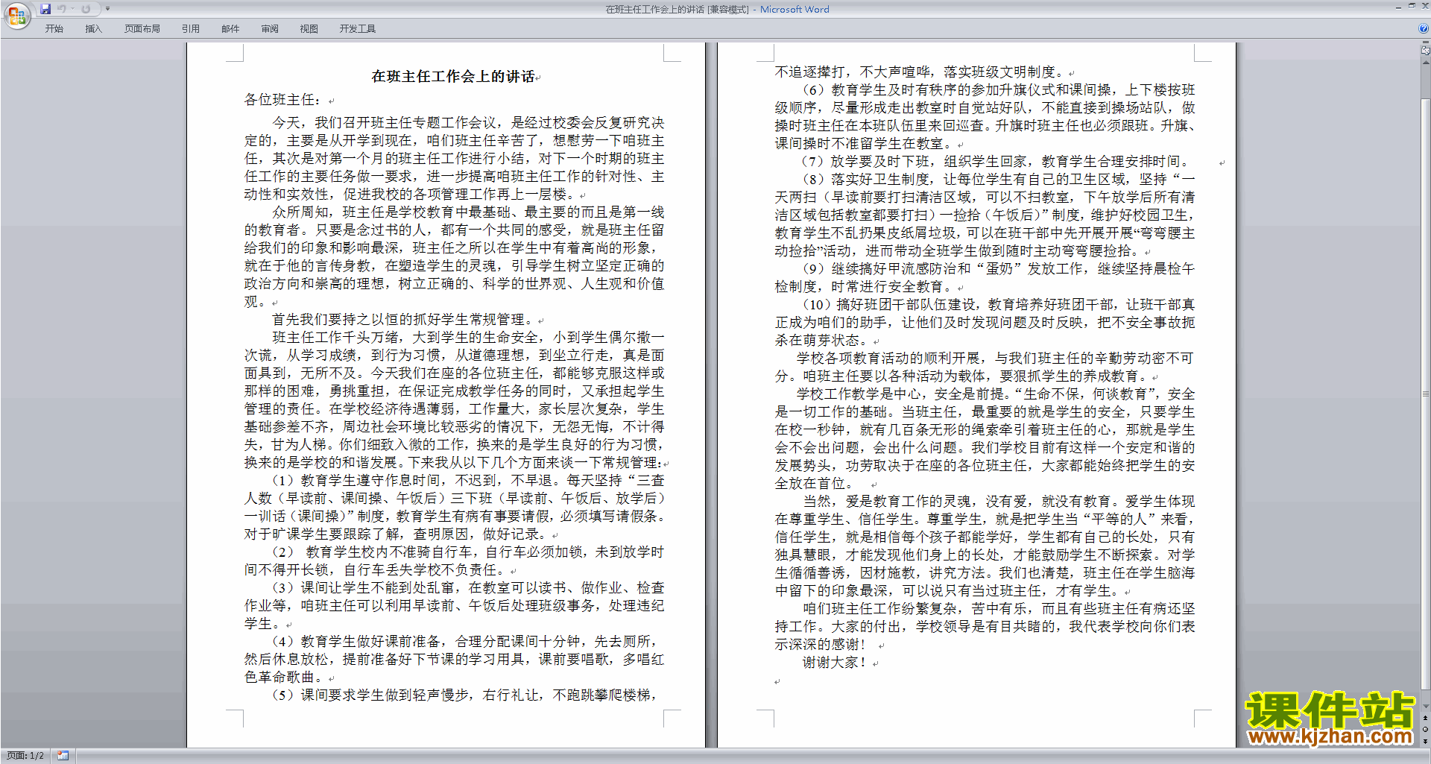The width and height of the screenshot is (1431, 764).
Task: Open Word Help via the blue question mark
Action: click(1424, 29)
